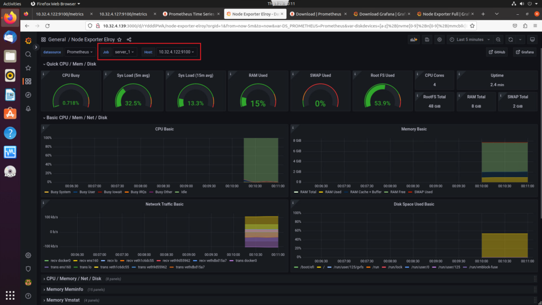Image resolution: width=542 pixels, height=305 pixels.
Task: Open Firefox extensions icon
Action: click(x=525, y=26)
